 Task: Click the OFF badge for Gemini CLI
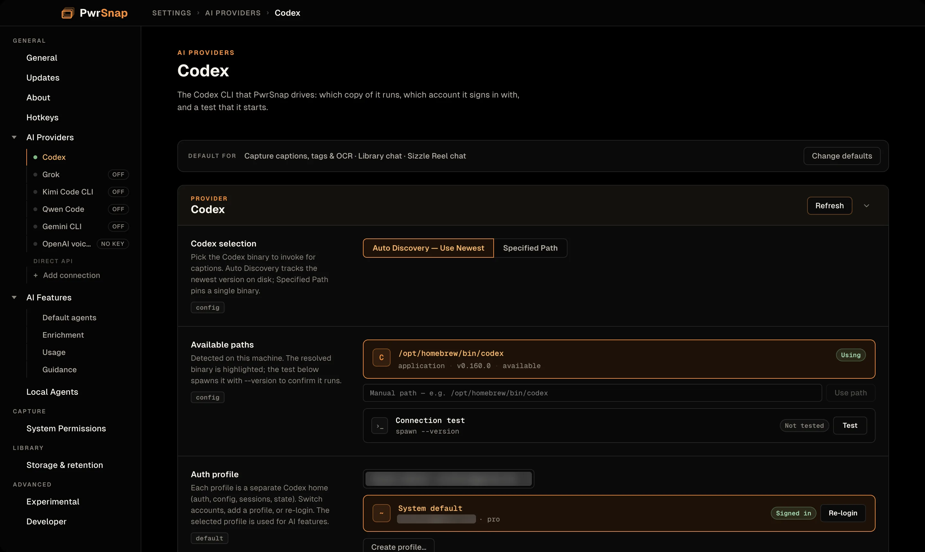click(x=118, y=227)
